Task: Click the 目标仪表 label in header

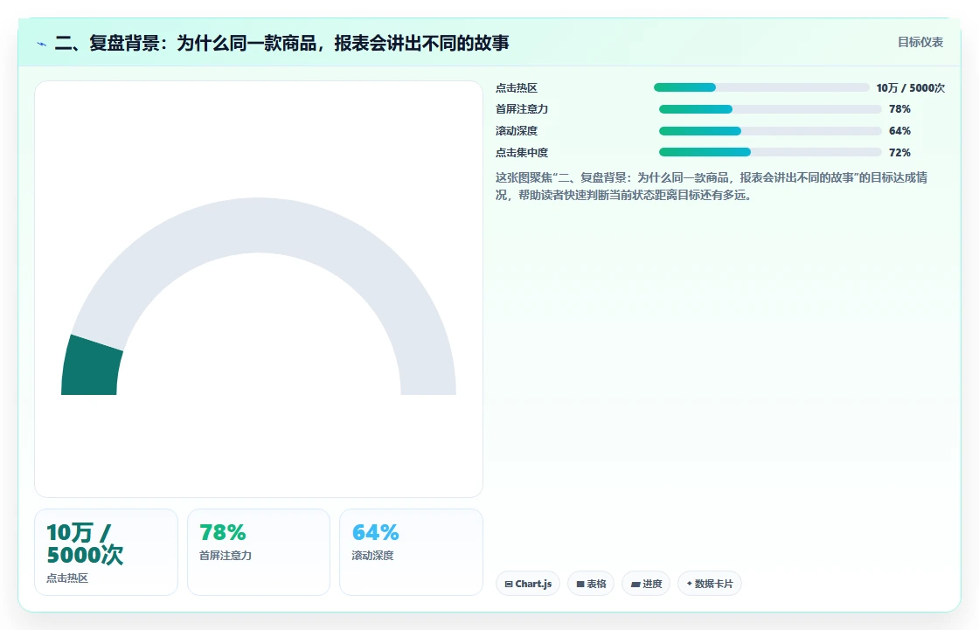Action: tap(920, 42)
